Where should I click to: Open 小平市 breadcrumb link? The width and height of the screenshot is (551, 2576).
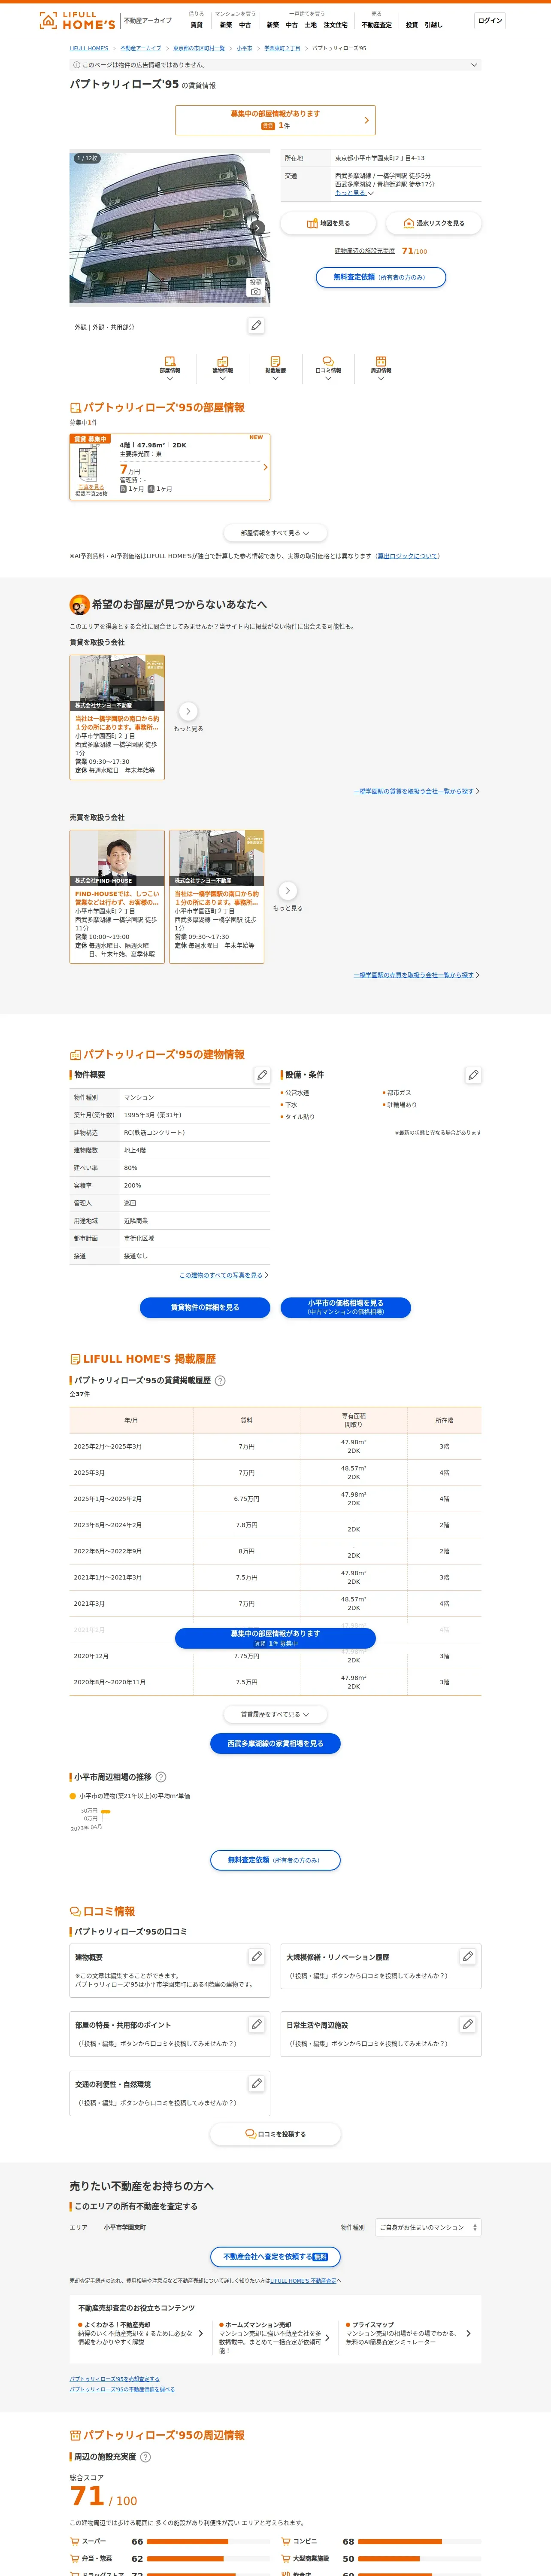(x=244, y=48)
